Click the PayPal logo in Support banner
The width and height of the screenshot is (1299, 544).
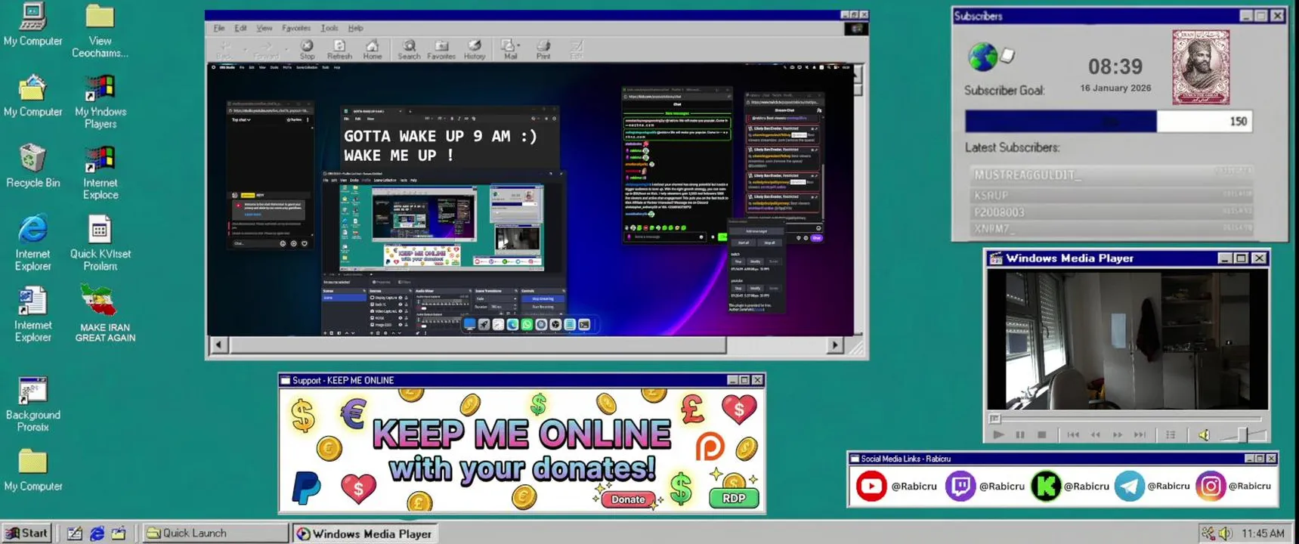click(307, 487)
